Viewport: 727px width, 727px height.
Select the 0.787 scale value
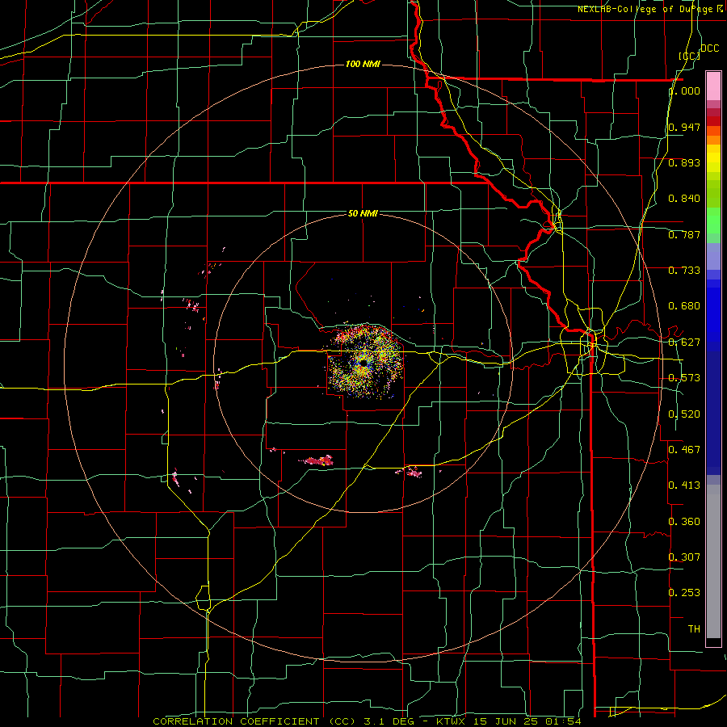point(684,234)
